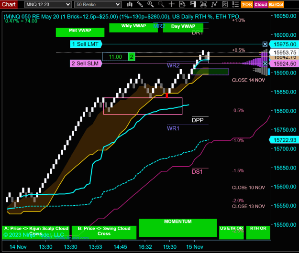Click the Price Swing Cloud Cross panel
The image size is (299, 253).
coord(104,232)
